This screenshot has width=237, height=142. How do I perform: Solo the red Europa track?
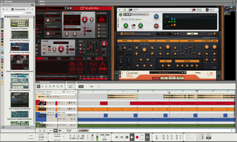click(50, 103)
